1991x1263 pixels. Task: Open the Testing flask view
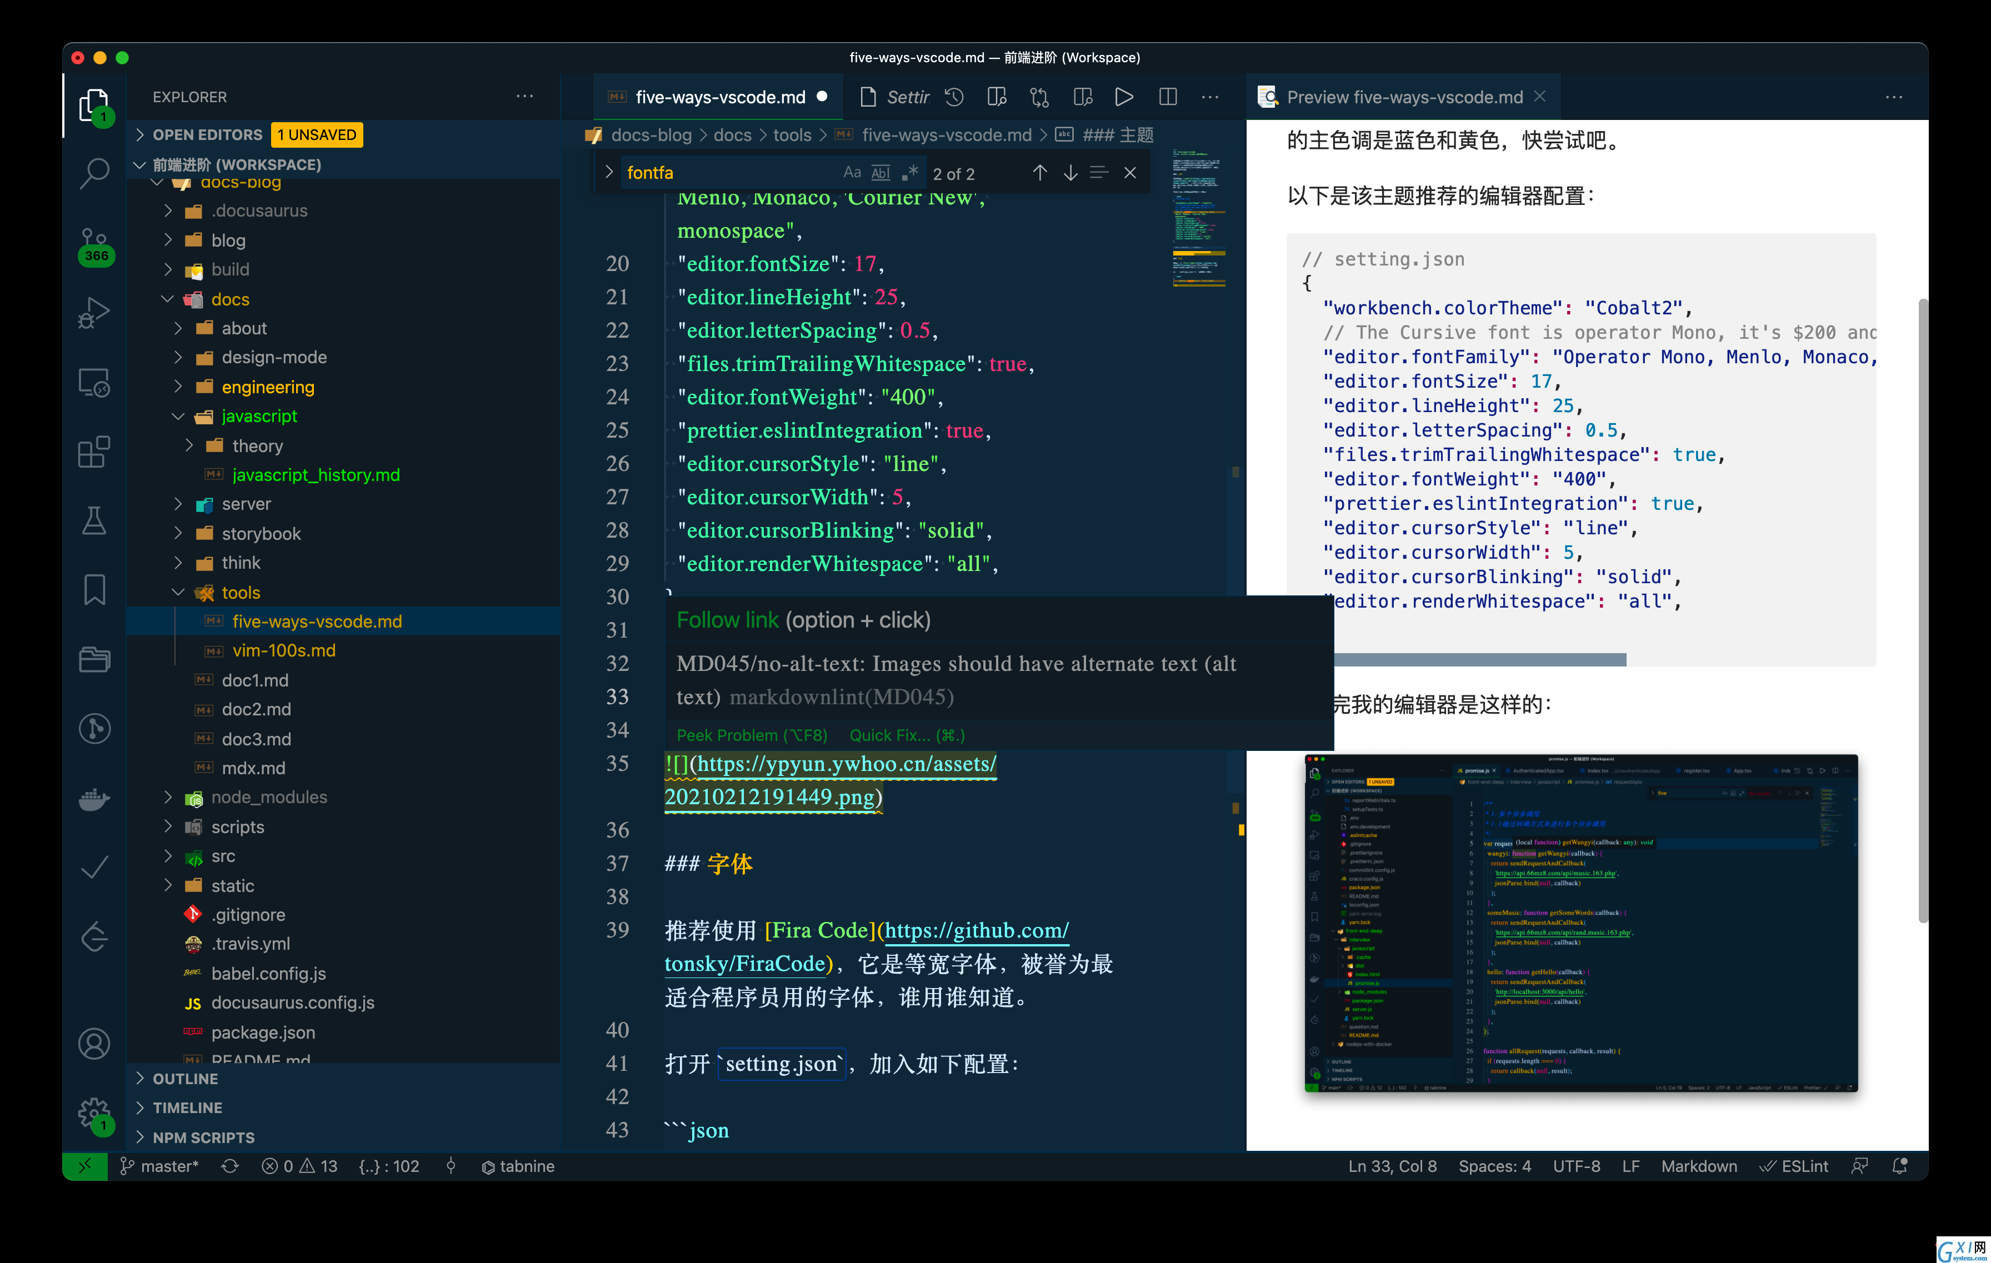click(93, 521)
